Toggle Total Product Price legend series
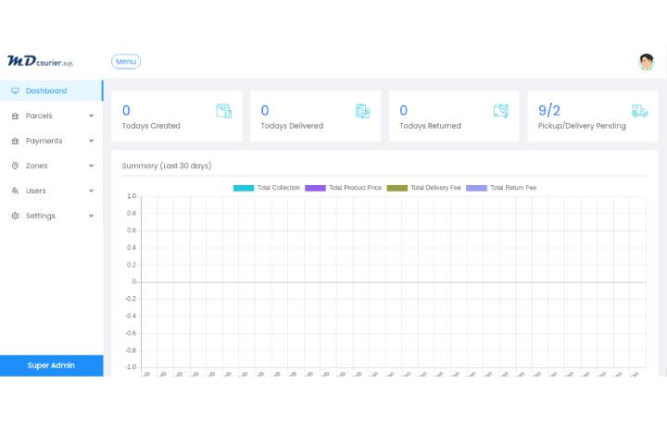This screenshot has width=667, height=421. 343,188
